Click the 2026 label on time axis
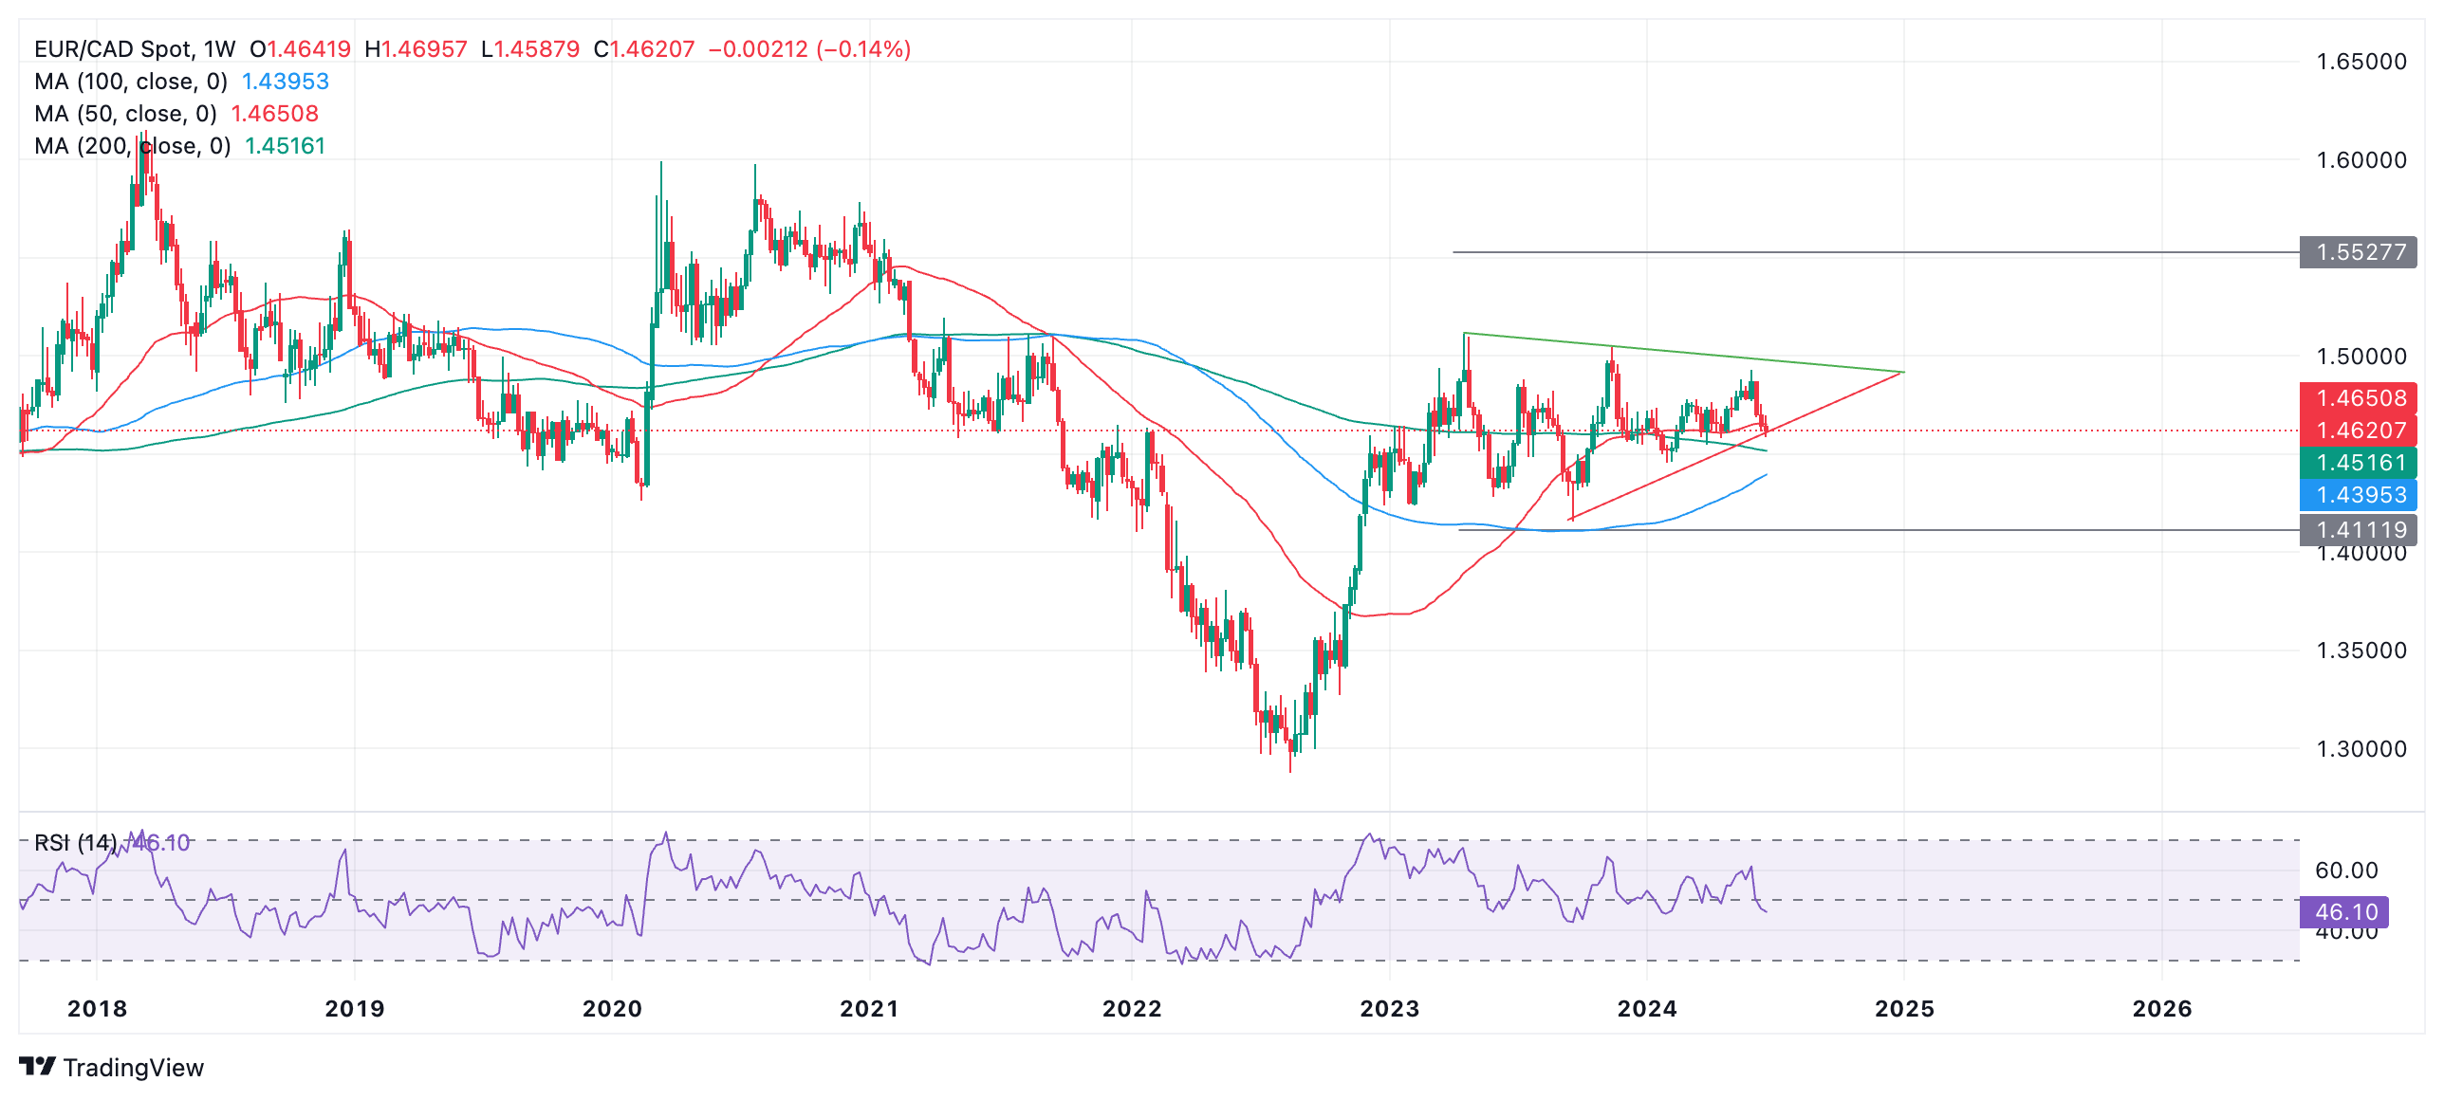This screenshot has width=2444, height=1100. coord(2162,1009)
